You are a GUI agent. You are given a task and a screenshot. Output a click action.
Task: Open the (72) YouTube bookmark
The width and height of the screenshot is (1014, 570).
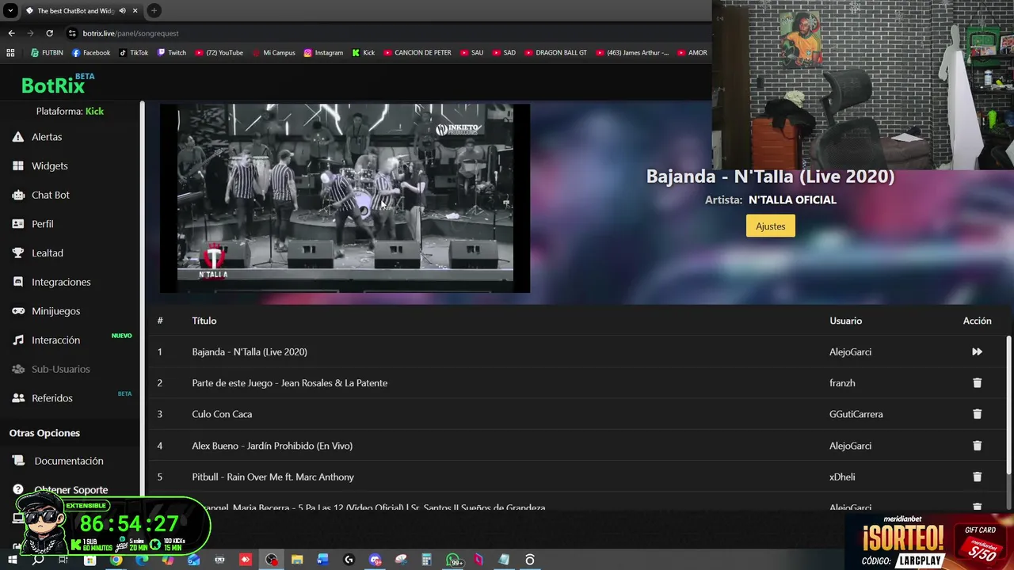(219, 53)
